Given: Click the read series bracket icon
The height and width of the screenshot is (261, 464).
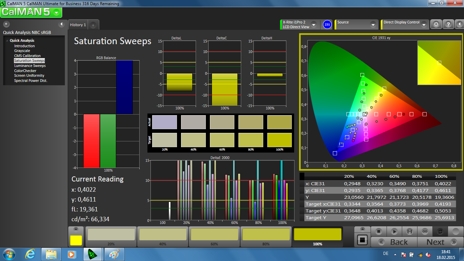Looking at the screenshot, I should pyautogui.click(x=409, y=231).
